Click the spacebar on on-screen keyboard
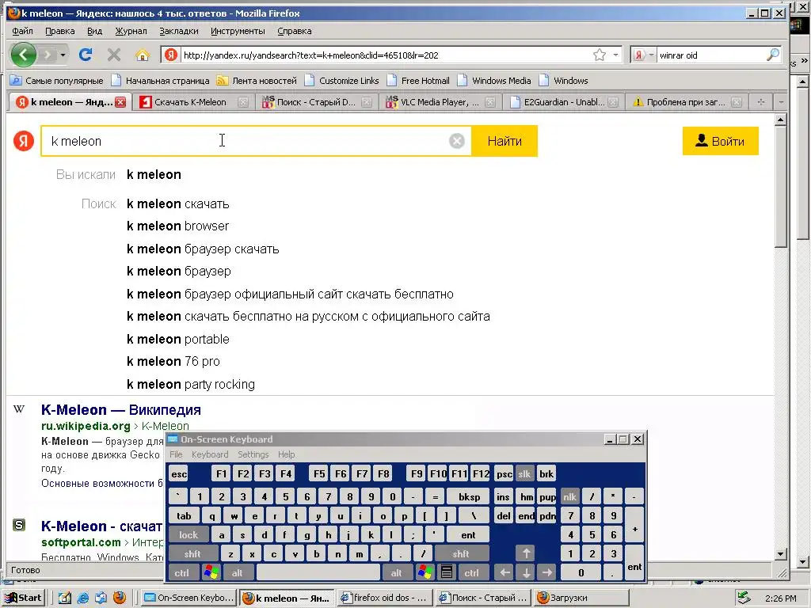This screenshot has width=811, height=608. pos(318,573)
